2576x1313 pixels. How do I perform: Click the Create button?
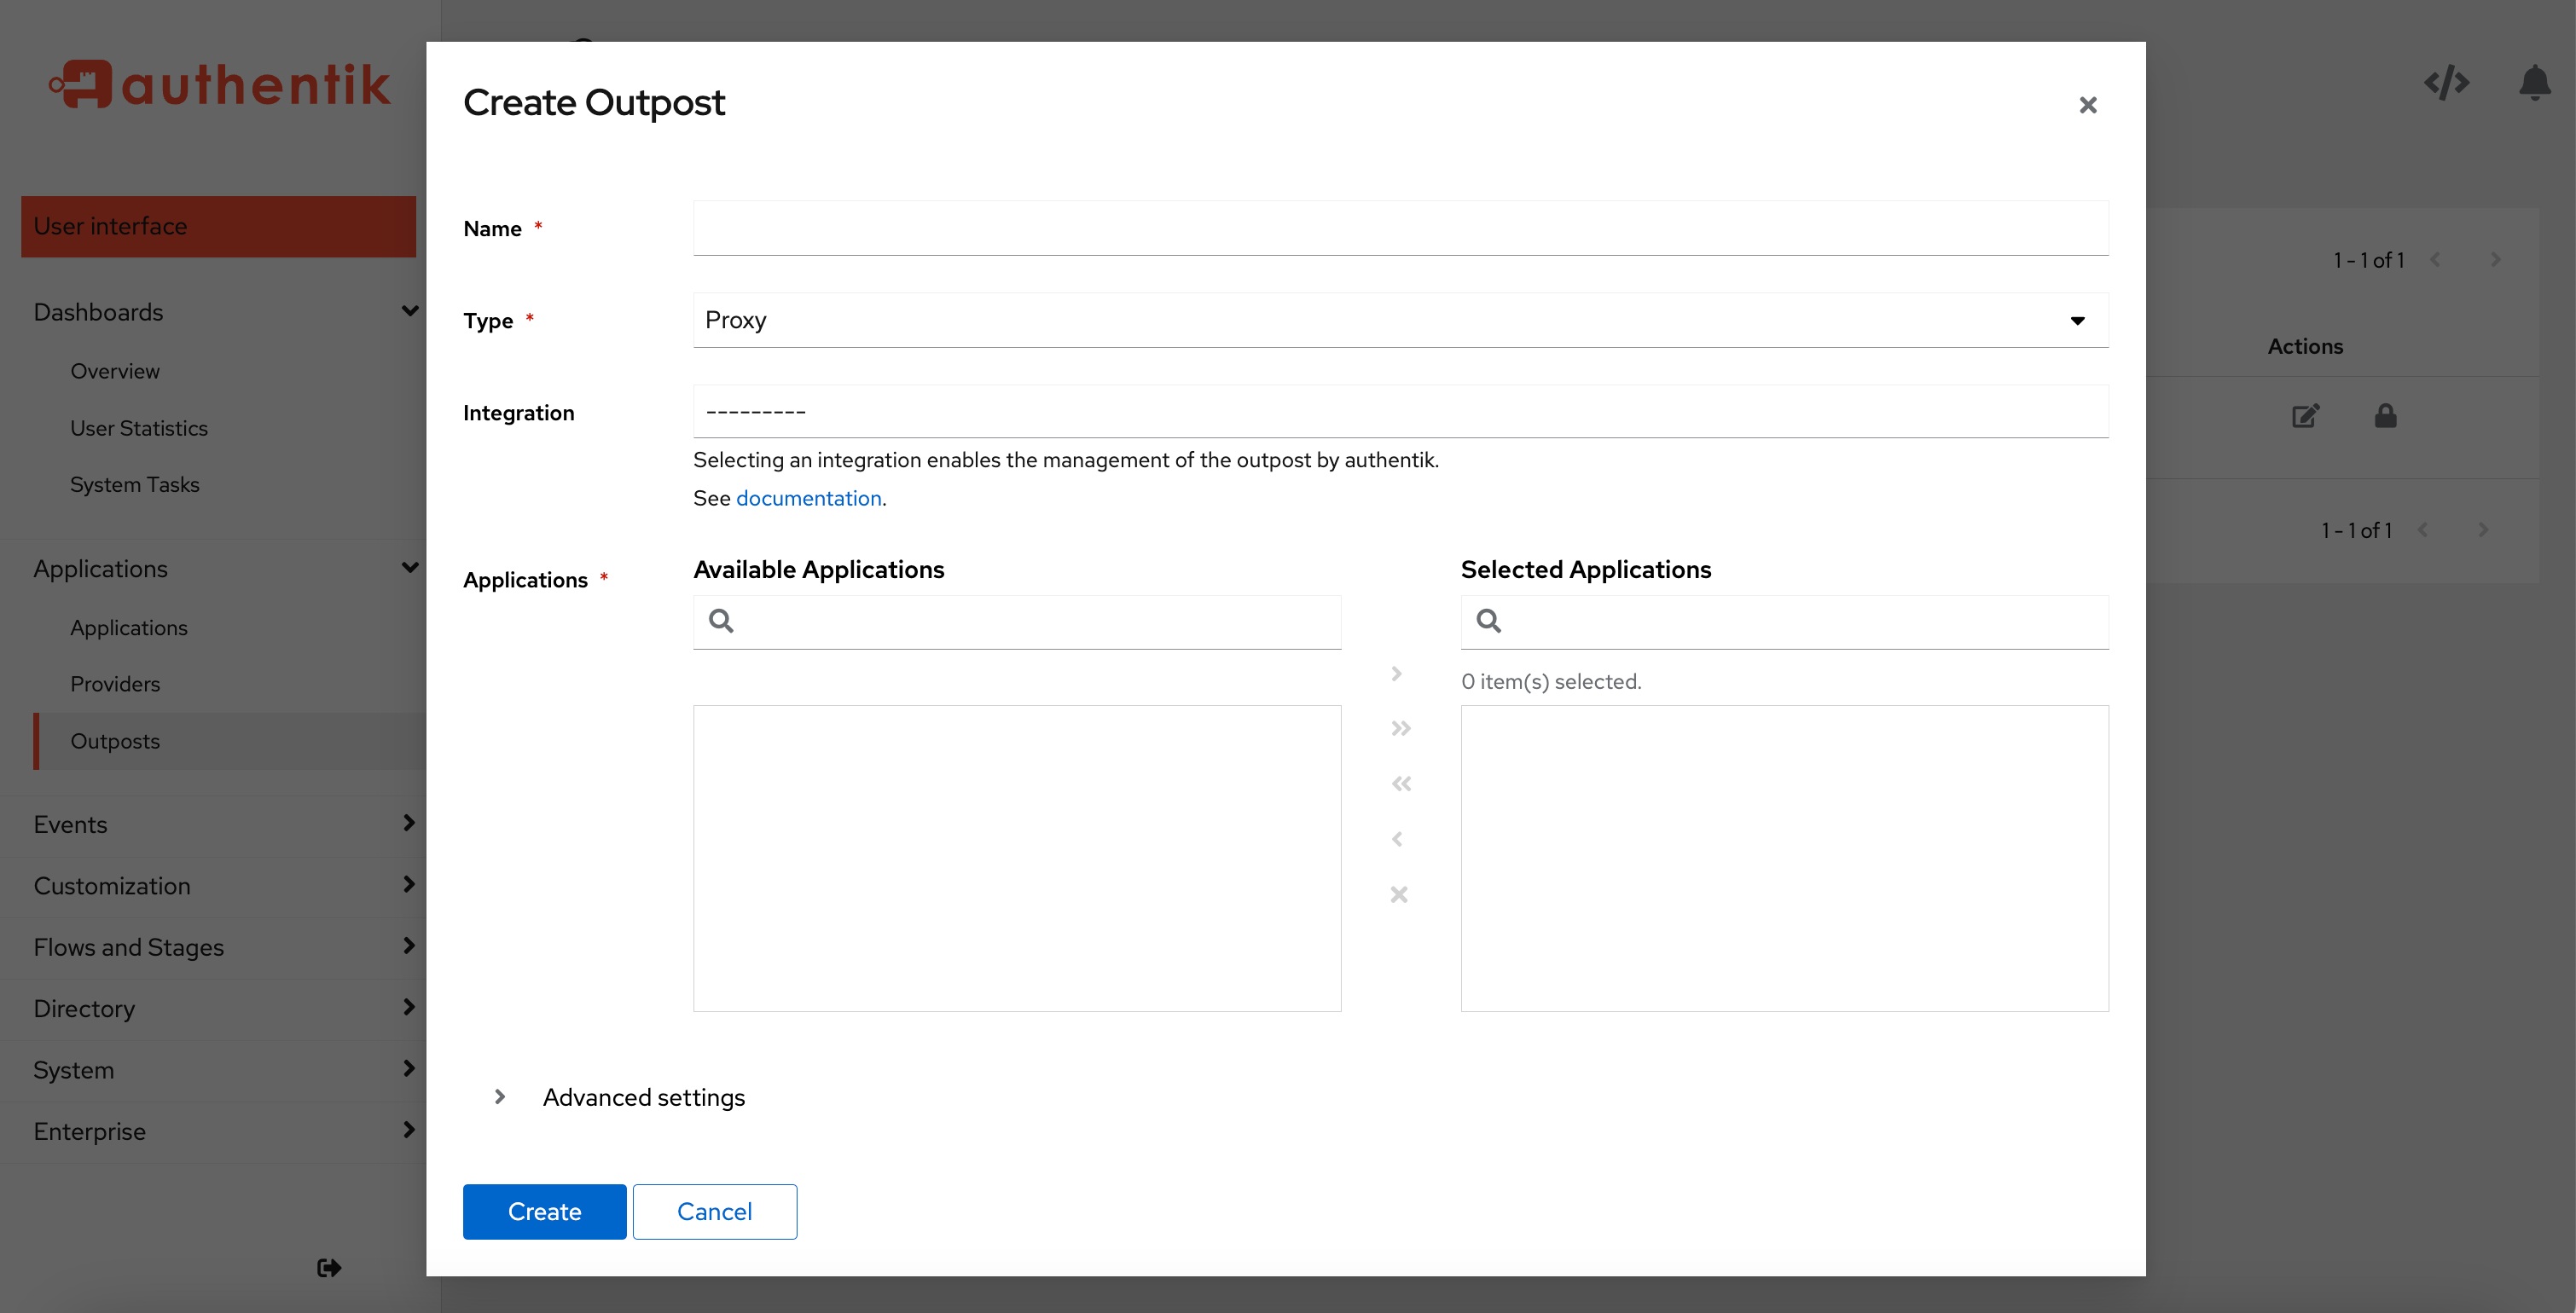544,1211
